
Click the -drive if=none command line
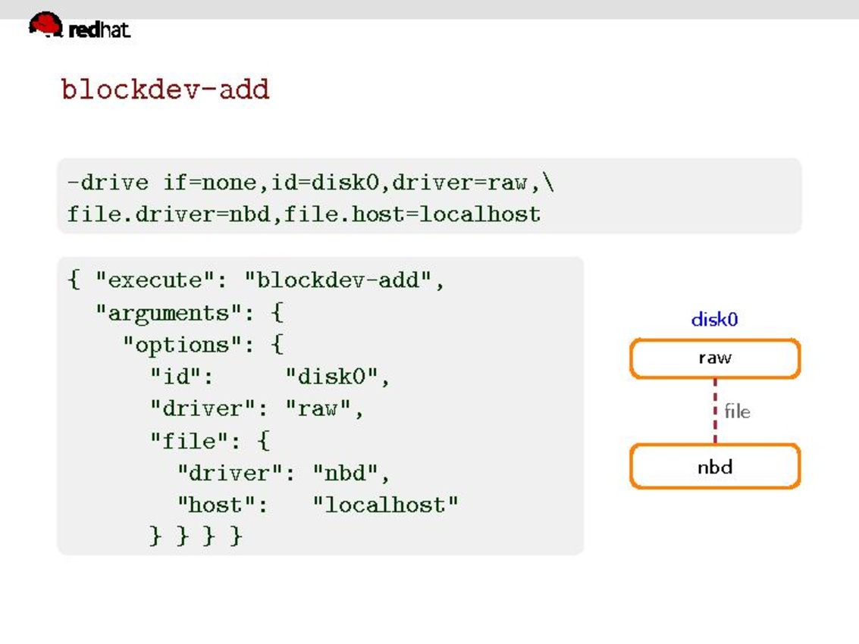click(x=311, y=183)
